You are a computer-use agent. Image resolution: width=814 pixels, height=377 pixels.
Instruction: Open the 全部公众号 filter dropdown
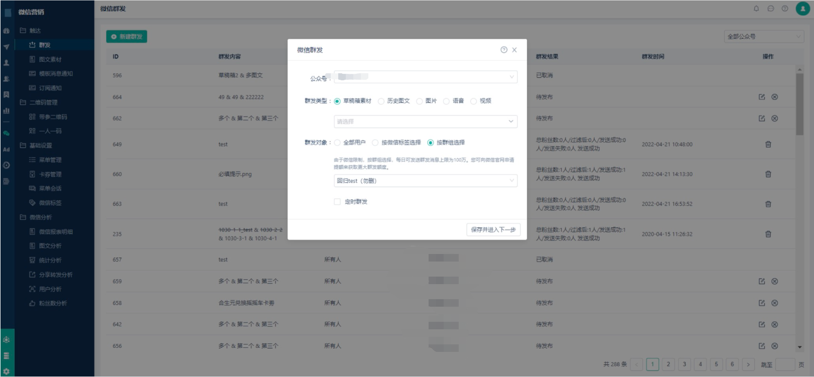coord(764,37)
